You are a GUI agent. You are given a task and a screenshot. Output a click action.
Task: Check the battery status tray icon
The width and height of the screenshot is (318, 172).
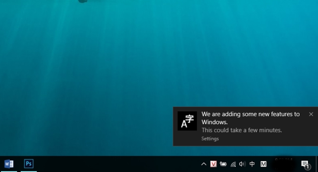[223, 164]
